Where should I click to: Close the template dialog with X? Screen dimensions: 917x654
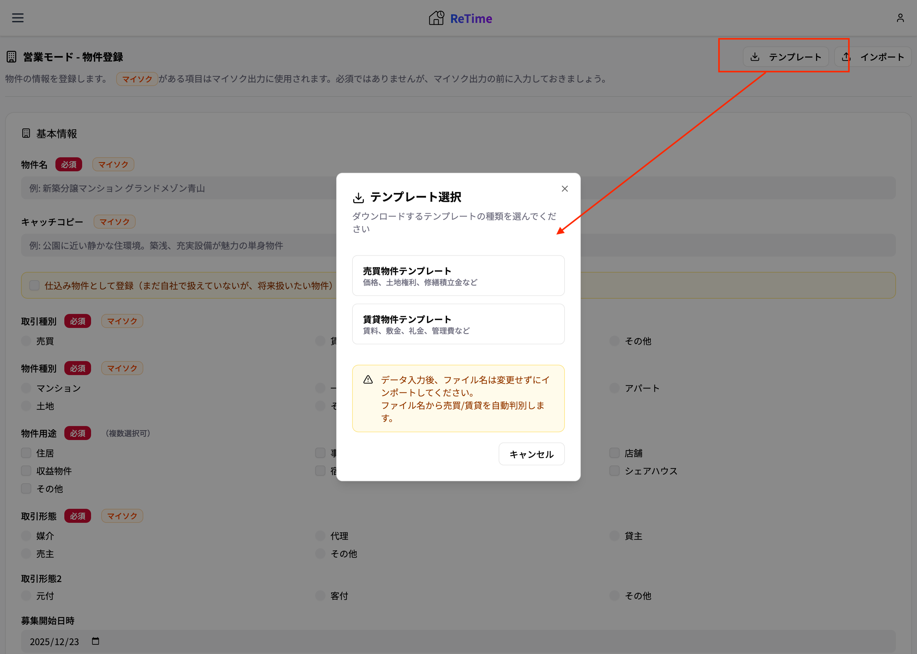(565, 188)
